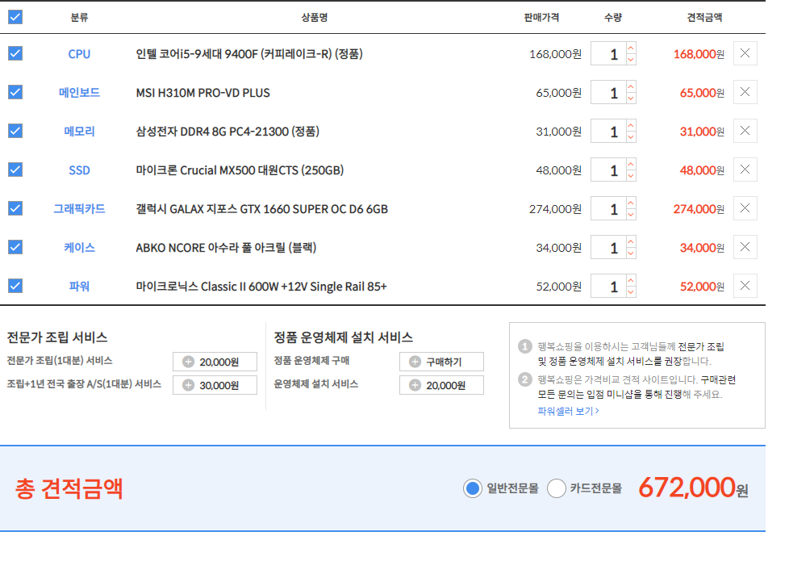The height and width of the screenshot is (582, 789).
Task: Delete the 메모리 row using its X icon
Action: pyautogui.click(x=745, y=131)
